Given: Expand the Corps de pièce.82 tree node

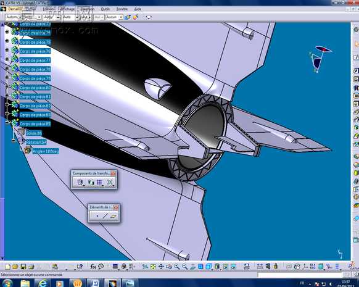Looking at the screenshot, I should click(7, 104).
